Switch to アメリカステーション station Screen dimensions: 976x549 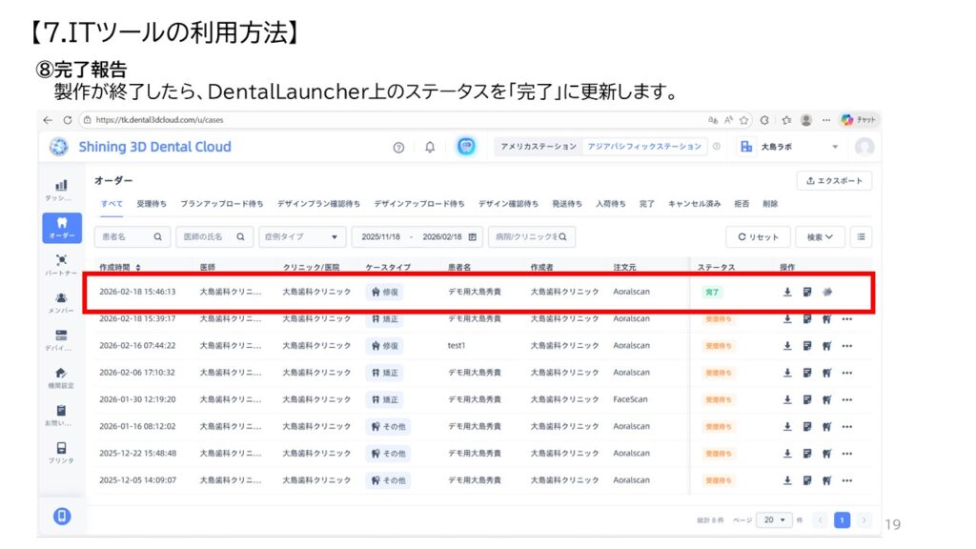tap(539, 147)
